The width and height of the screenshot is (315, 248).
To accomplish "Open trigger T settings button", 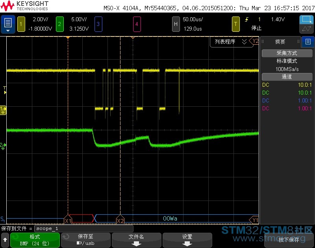I will click(x=235, y=24).
